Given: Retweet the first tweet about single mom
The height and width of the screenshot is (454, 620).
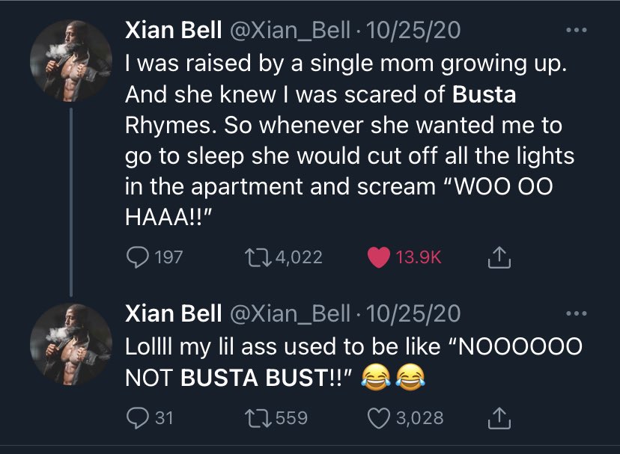Looking at the screenshot, I should 258,257.
